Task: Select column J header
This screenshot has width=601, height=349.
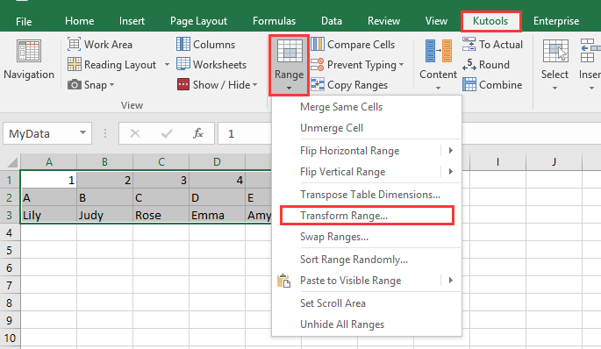Action: pos(554,162)
